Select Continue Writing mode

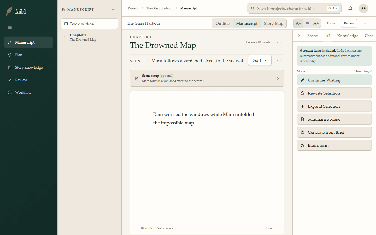[x=334, y=80]
